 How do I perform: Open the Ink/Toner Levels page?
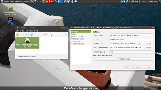pos(81,44)
